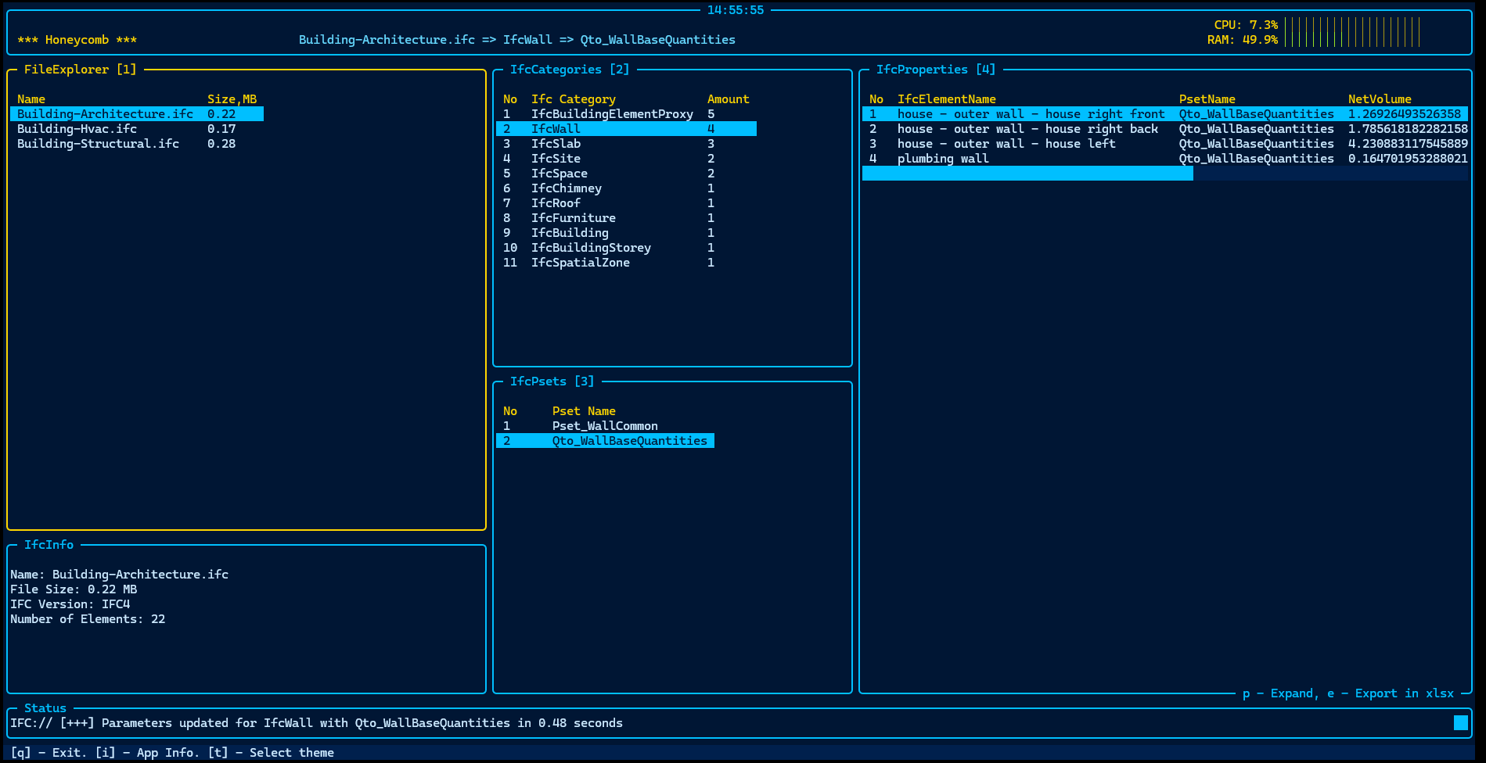Select the IfcRoof category row
The height and width of the screenshot is (763, 1486).
[x=626, y=203]
